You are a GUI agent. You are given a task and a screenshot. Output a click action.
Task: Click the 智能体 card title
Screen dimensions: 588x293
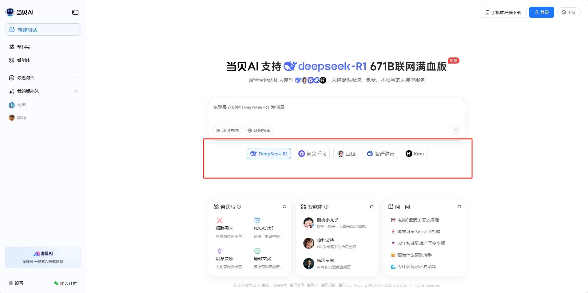click(315, 207)
